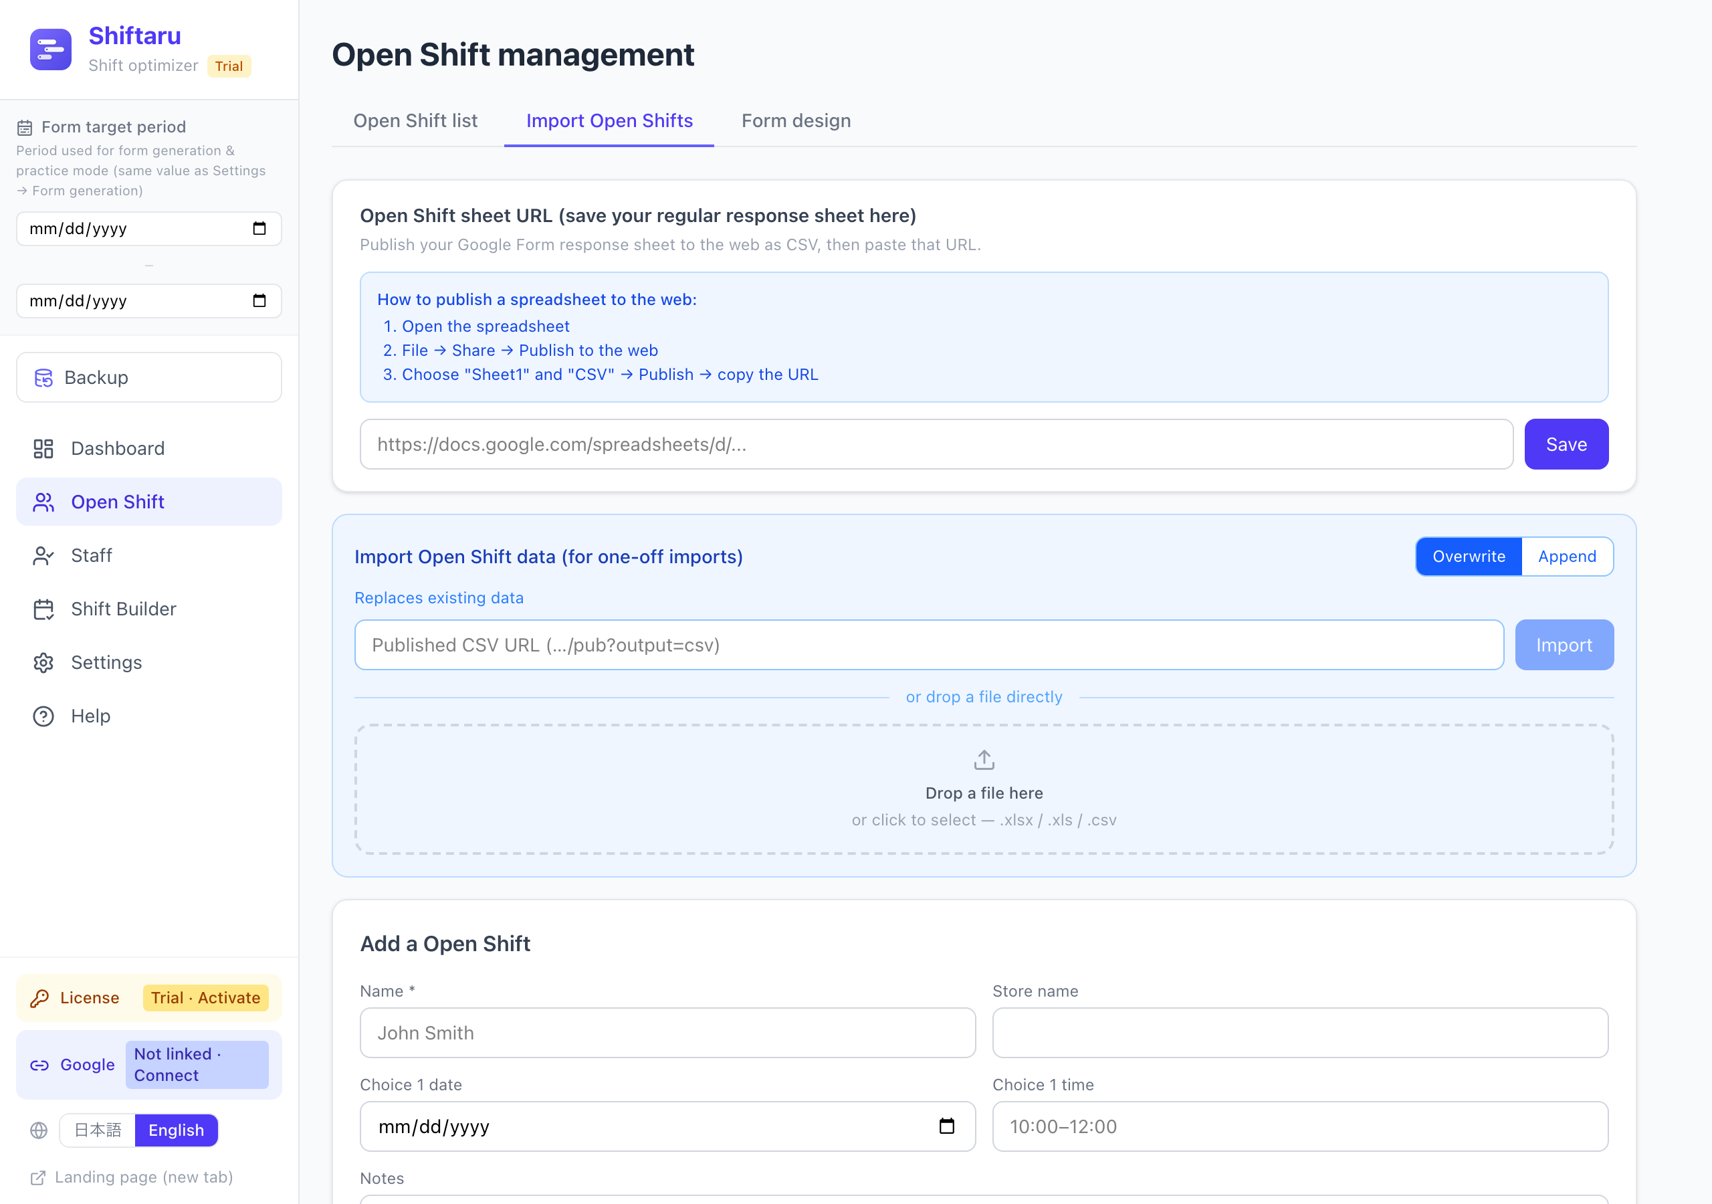Click the external link icon by Landing page
The width and height of the screenshot is (1712, 1204).
click(37, 1178)
